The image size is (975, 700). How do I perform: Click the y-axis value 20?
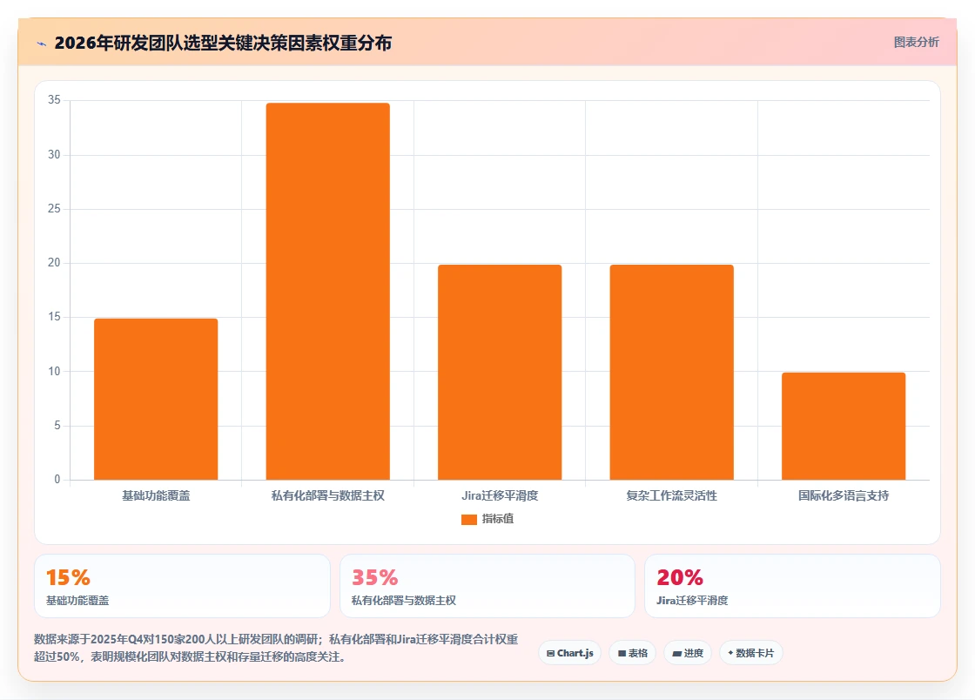click(x=54, y=262)
